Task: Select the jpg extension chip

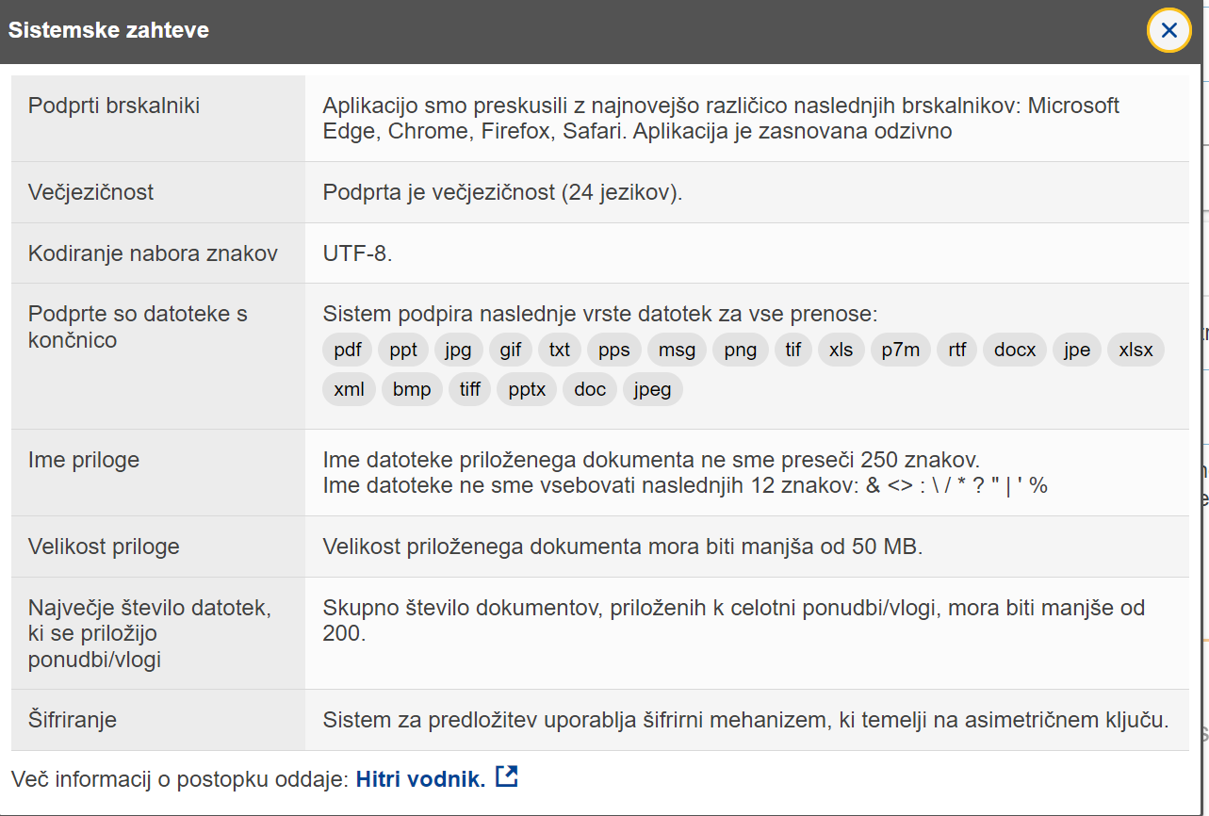Action: 458,350
